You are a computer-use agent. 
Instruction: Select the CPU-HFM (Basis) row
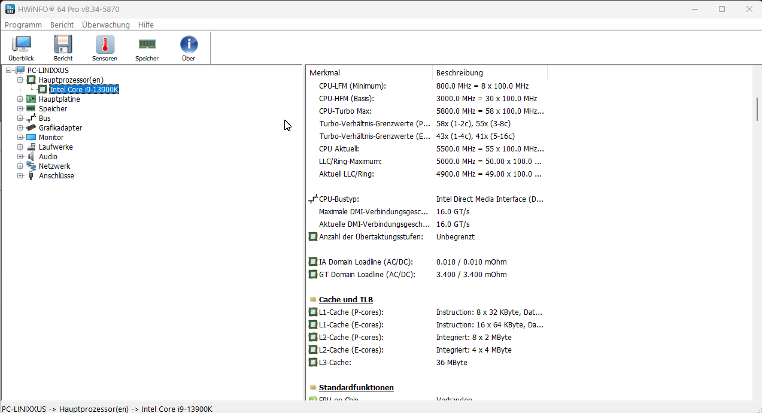point(427,98)
